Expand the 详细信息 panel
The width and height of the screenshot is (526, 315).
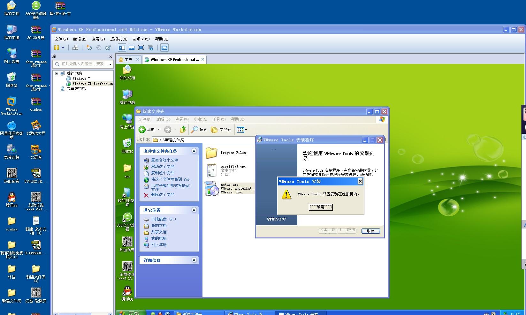click(x=194, y=260)
